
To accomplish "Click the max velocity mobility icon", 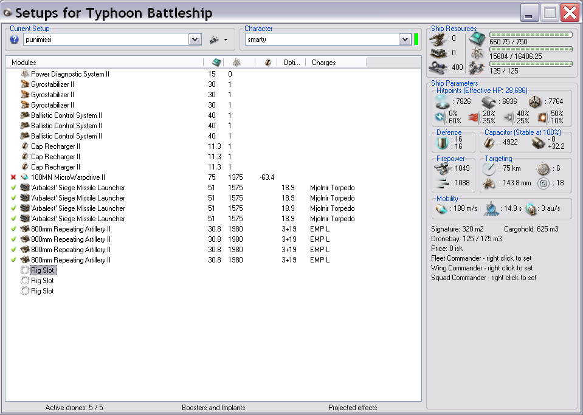I will click(x=442, y=209).
